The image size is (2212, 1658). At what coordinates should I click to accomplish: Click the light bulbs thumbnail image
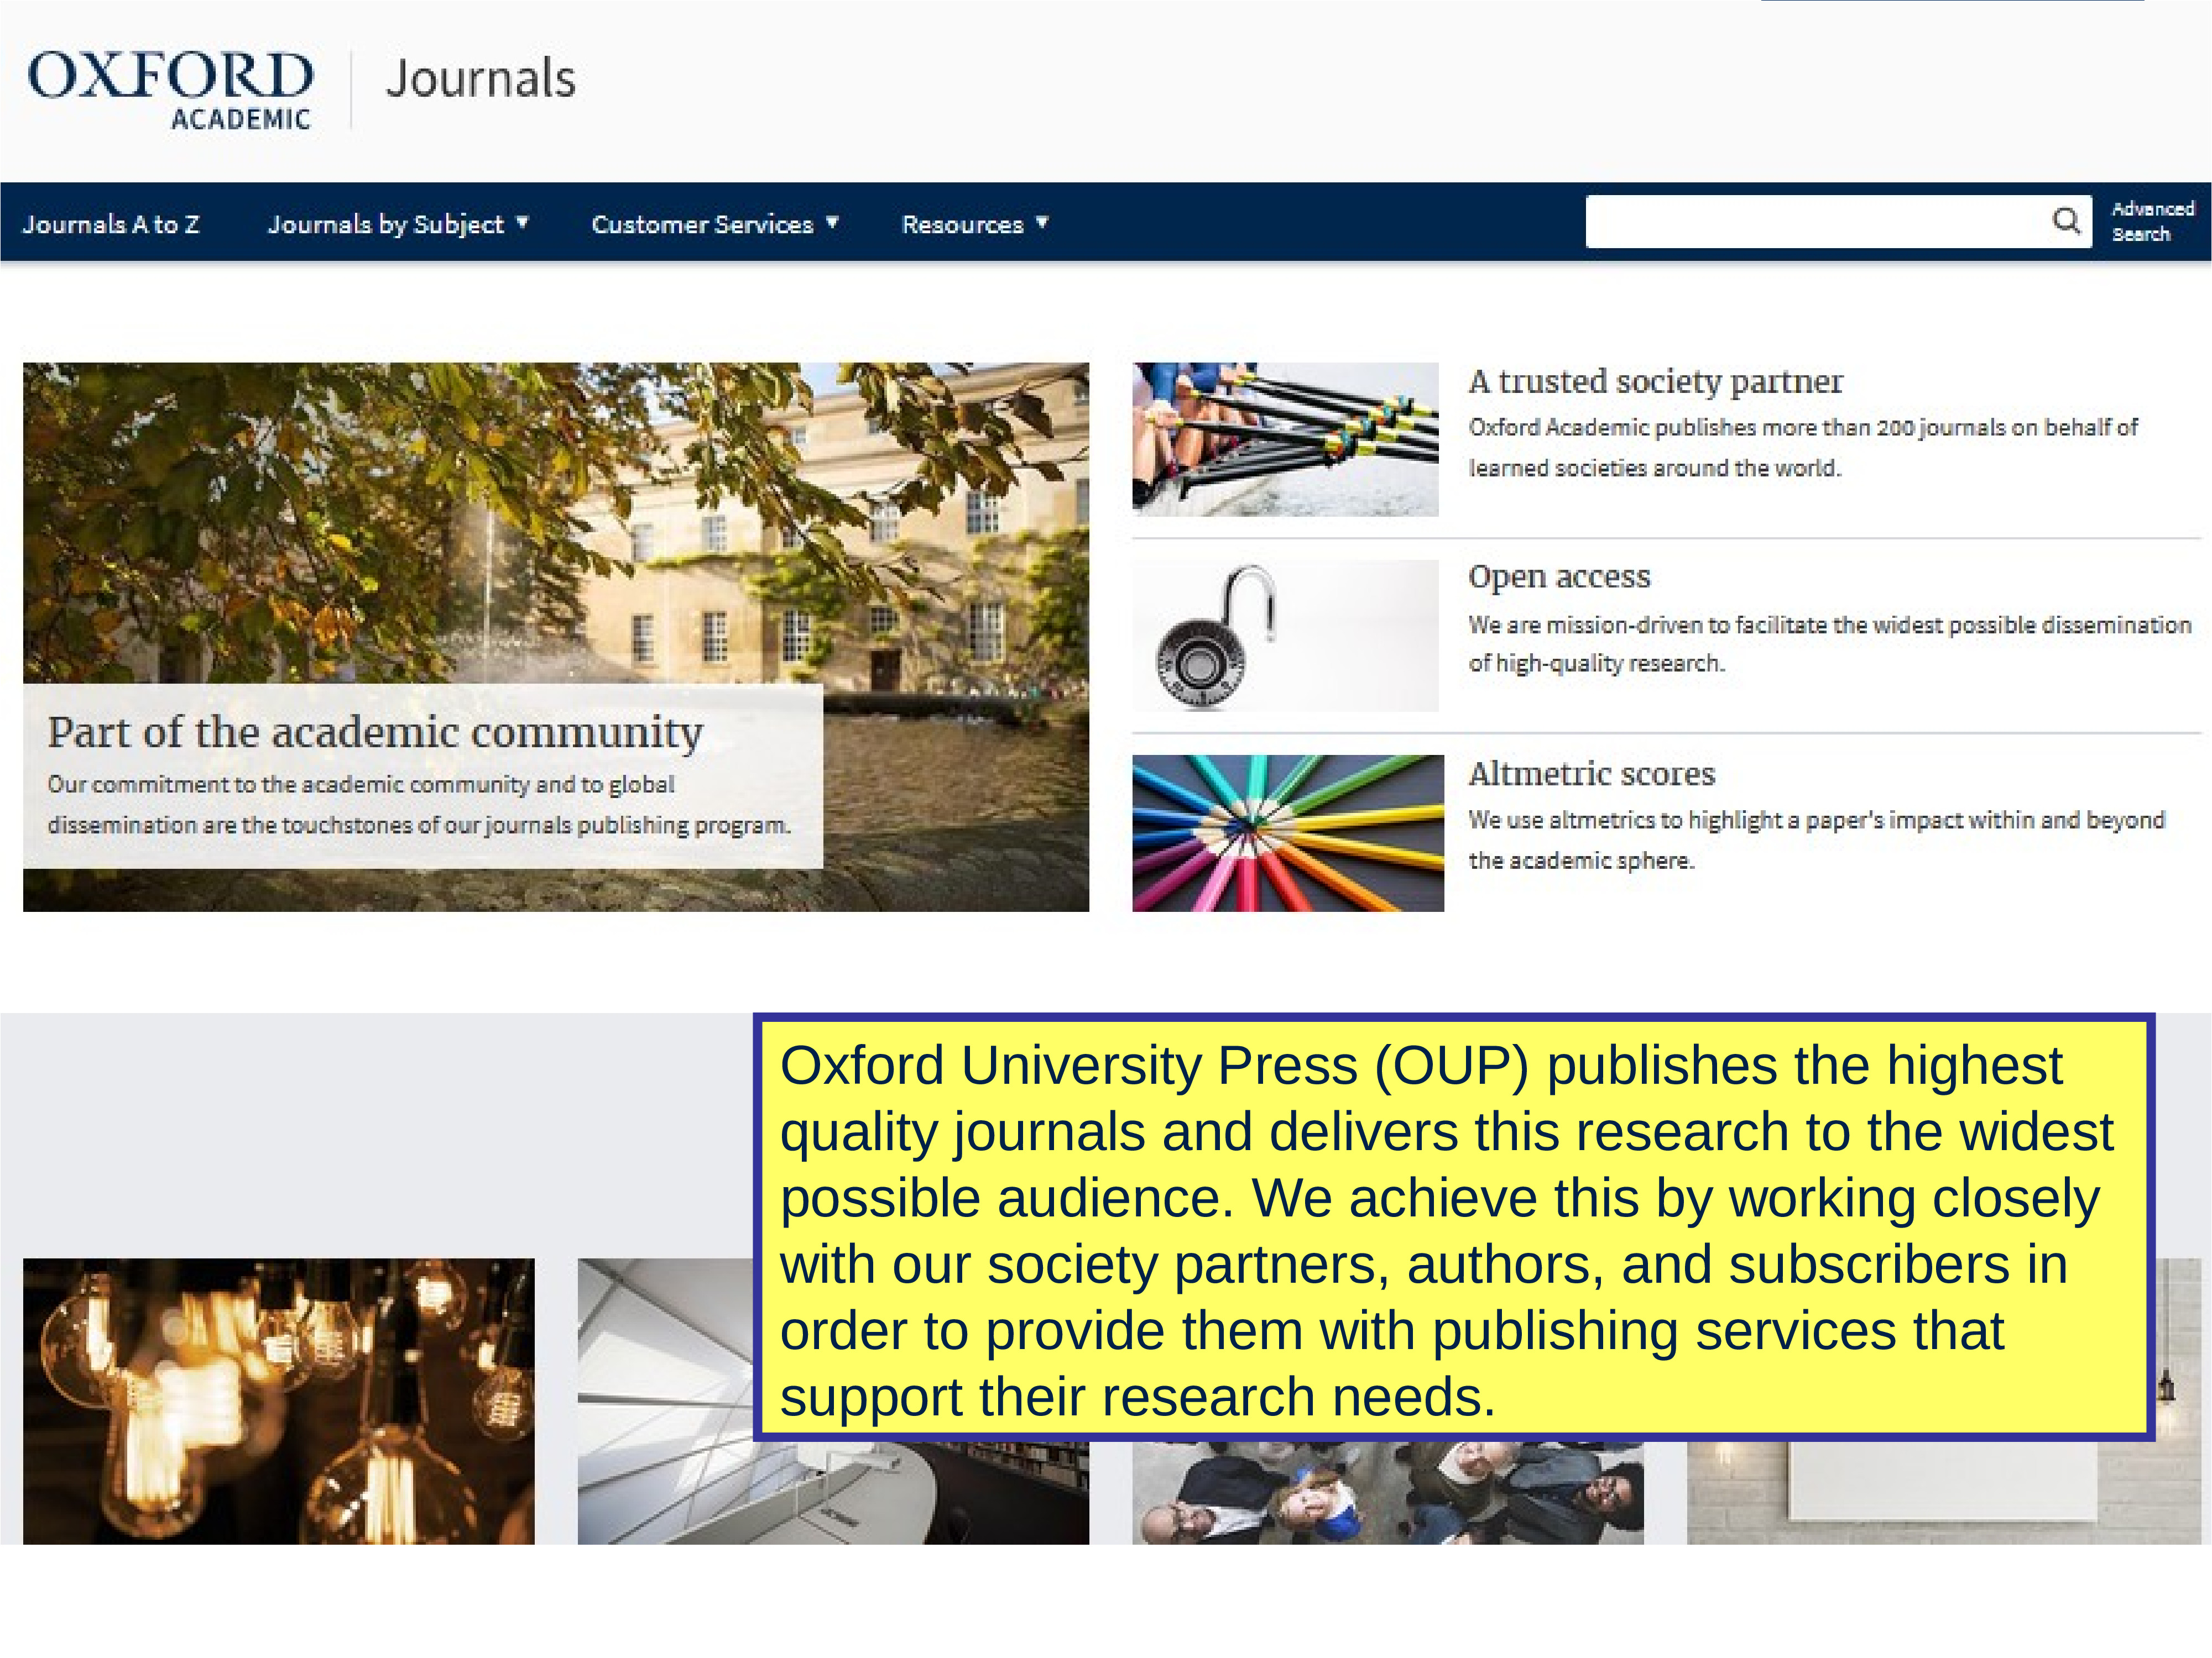coord(279,1401)
